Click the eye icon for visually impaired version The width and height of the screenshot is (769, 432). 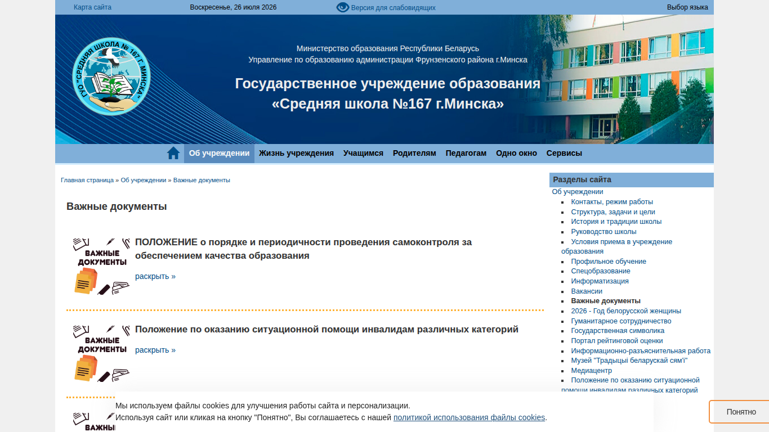pyautogui.click(x=343, y=7)
